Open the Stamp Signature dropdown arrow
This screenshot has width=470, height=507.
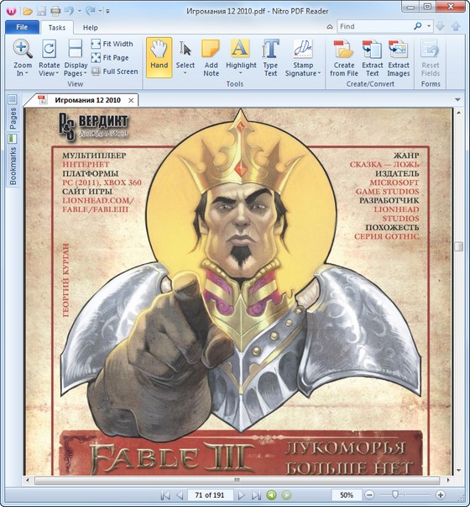click(319, 73)
